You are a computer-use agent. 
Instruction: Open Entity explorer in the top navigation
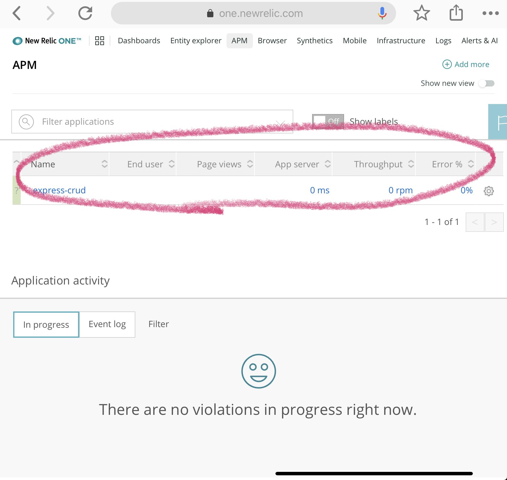coord(196,41)
